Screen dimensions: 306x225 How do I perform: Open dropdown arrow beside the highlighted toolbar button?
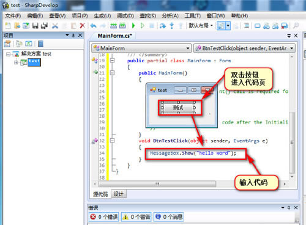click(228, 26)
